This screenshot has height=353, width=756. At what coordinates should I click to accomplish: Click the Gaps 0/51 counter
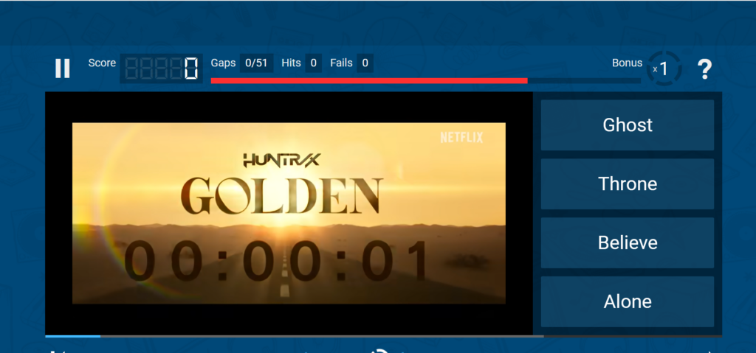tap(256, 63)
